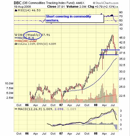Click the green up-arrow change indicator
This screenshot has height=136, width=130.
pos(117,7)
